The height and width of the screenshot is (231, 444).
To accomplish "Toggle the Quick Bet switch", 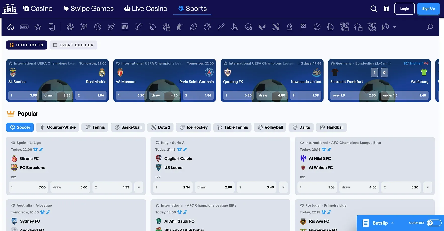I will [x=434, y=223].
